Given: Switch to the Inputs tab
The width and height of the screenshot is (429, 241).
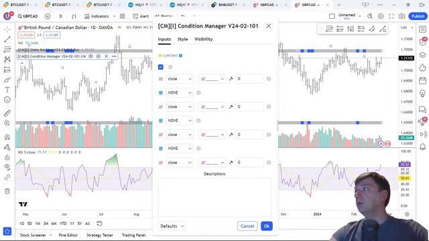Looking at the screenshot, I should [164, 39].
